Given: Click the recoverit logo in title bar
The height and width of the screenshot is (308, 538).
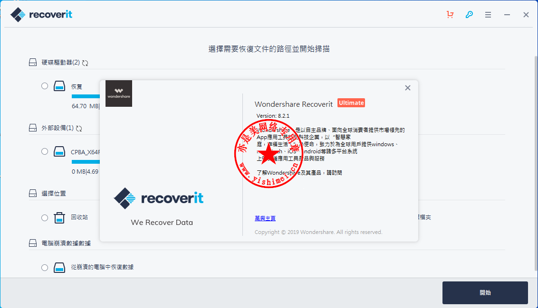Looking at the screenshot, I should pyautogui.click(x=41, y=15).
